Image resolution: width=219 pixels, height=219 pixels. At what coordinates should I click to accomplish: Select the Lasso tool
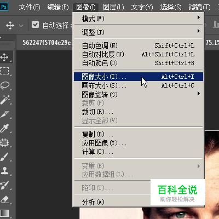click(x=5, y=85)
